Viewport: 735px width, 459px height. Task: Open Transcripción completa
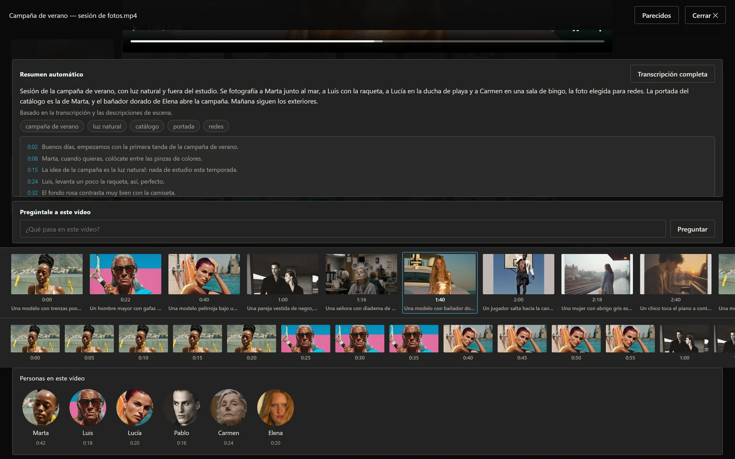672,74
